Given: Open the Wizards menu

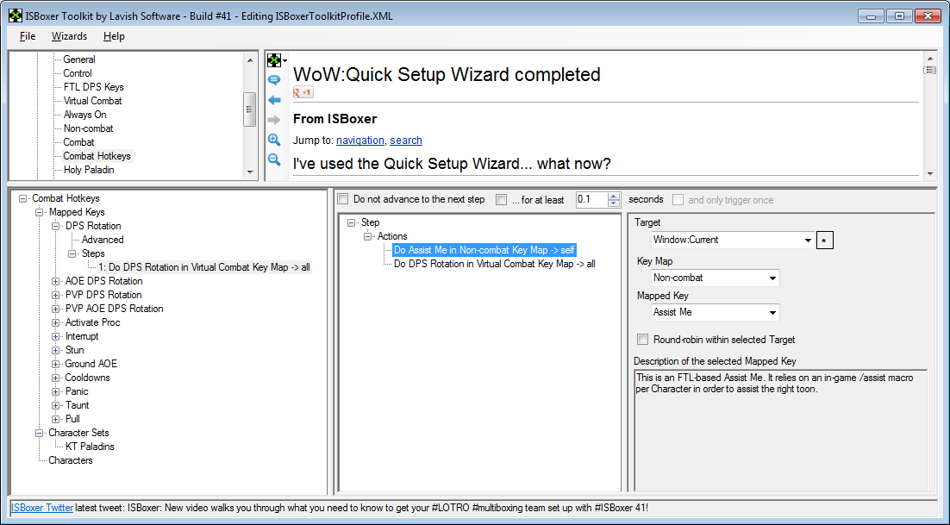Looking at the screenshot, I should [69, 36].
